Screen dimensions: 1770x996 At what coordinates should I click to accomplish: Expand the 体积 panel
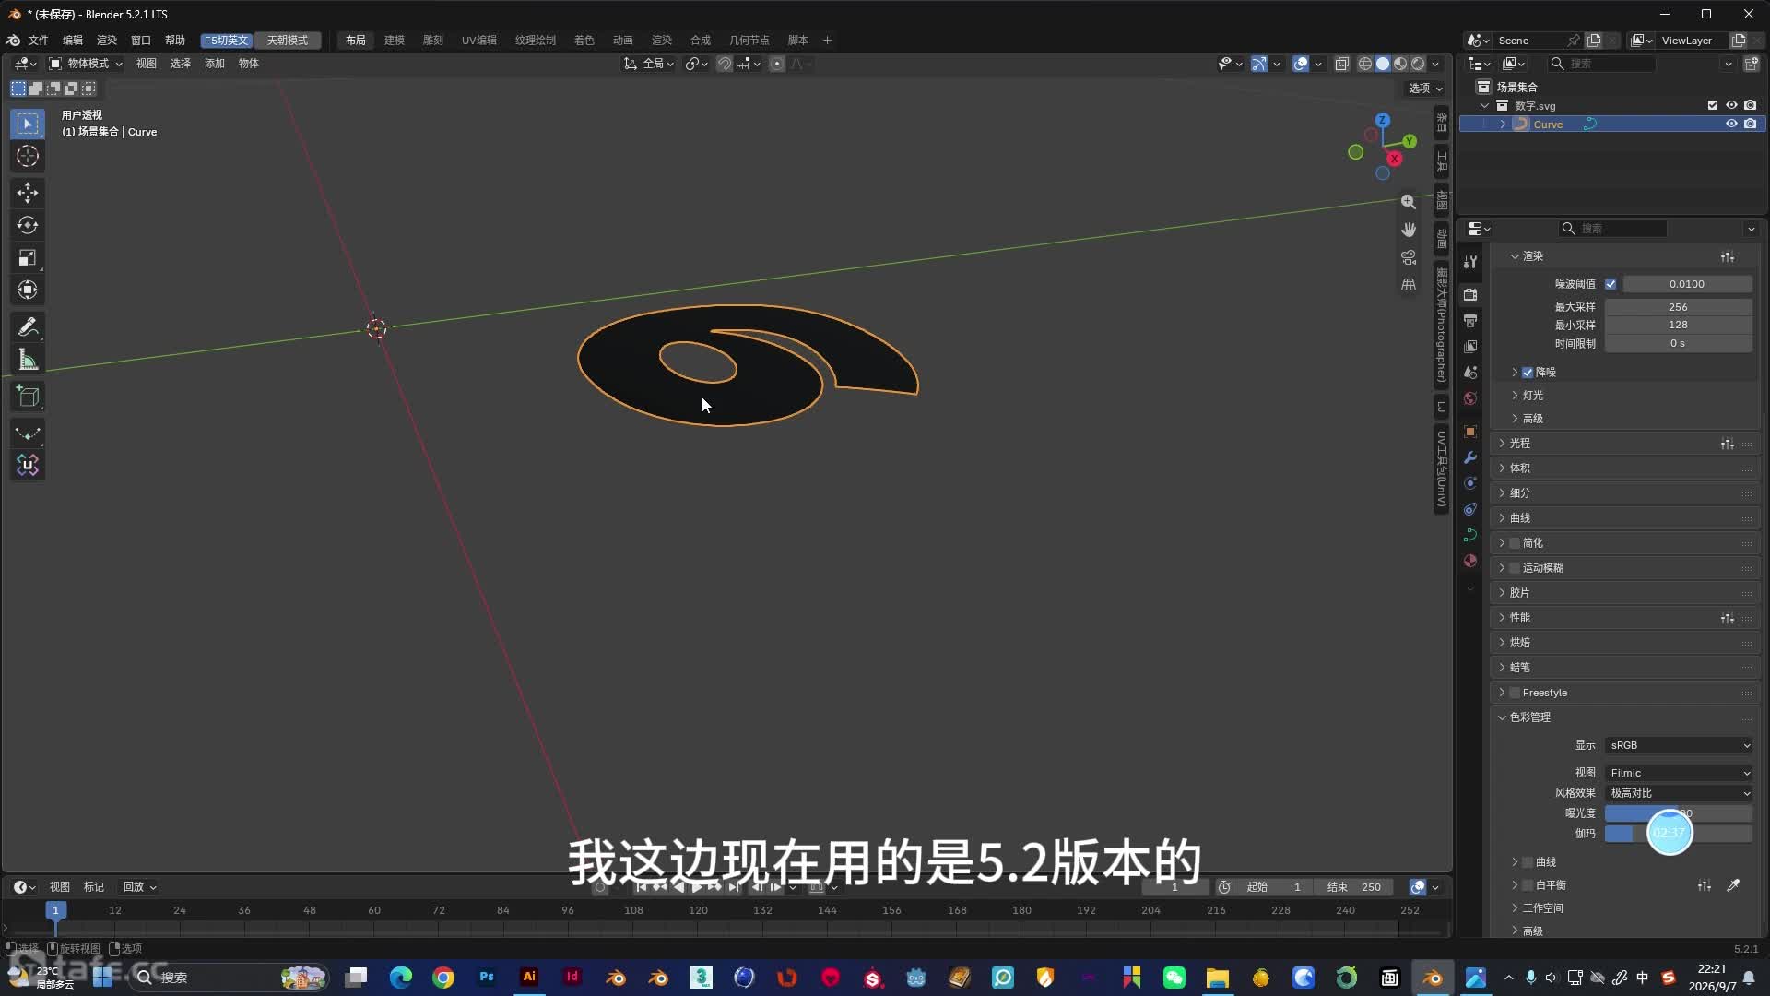click(1519, 468)
